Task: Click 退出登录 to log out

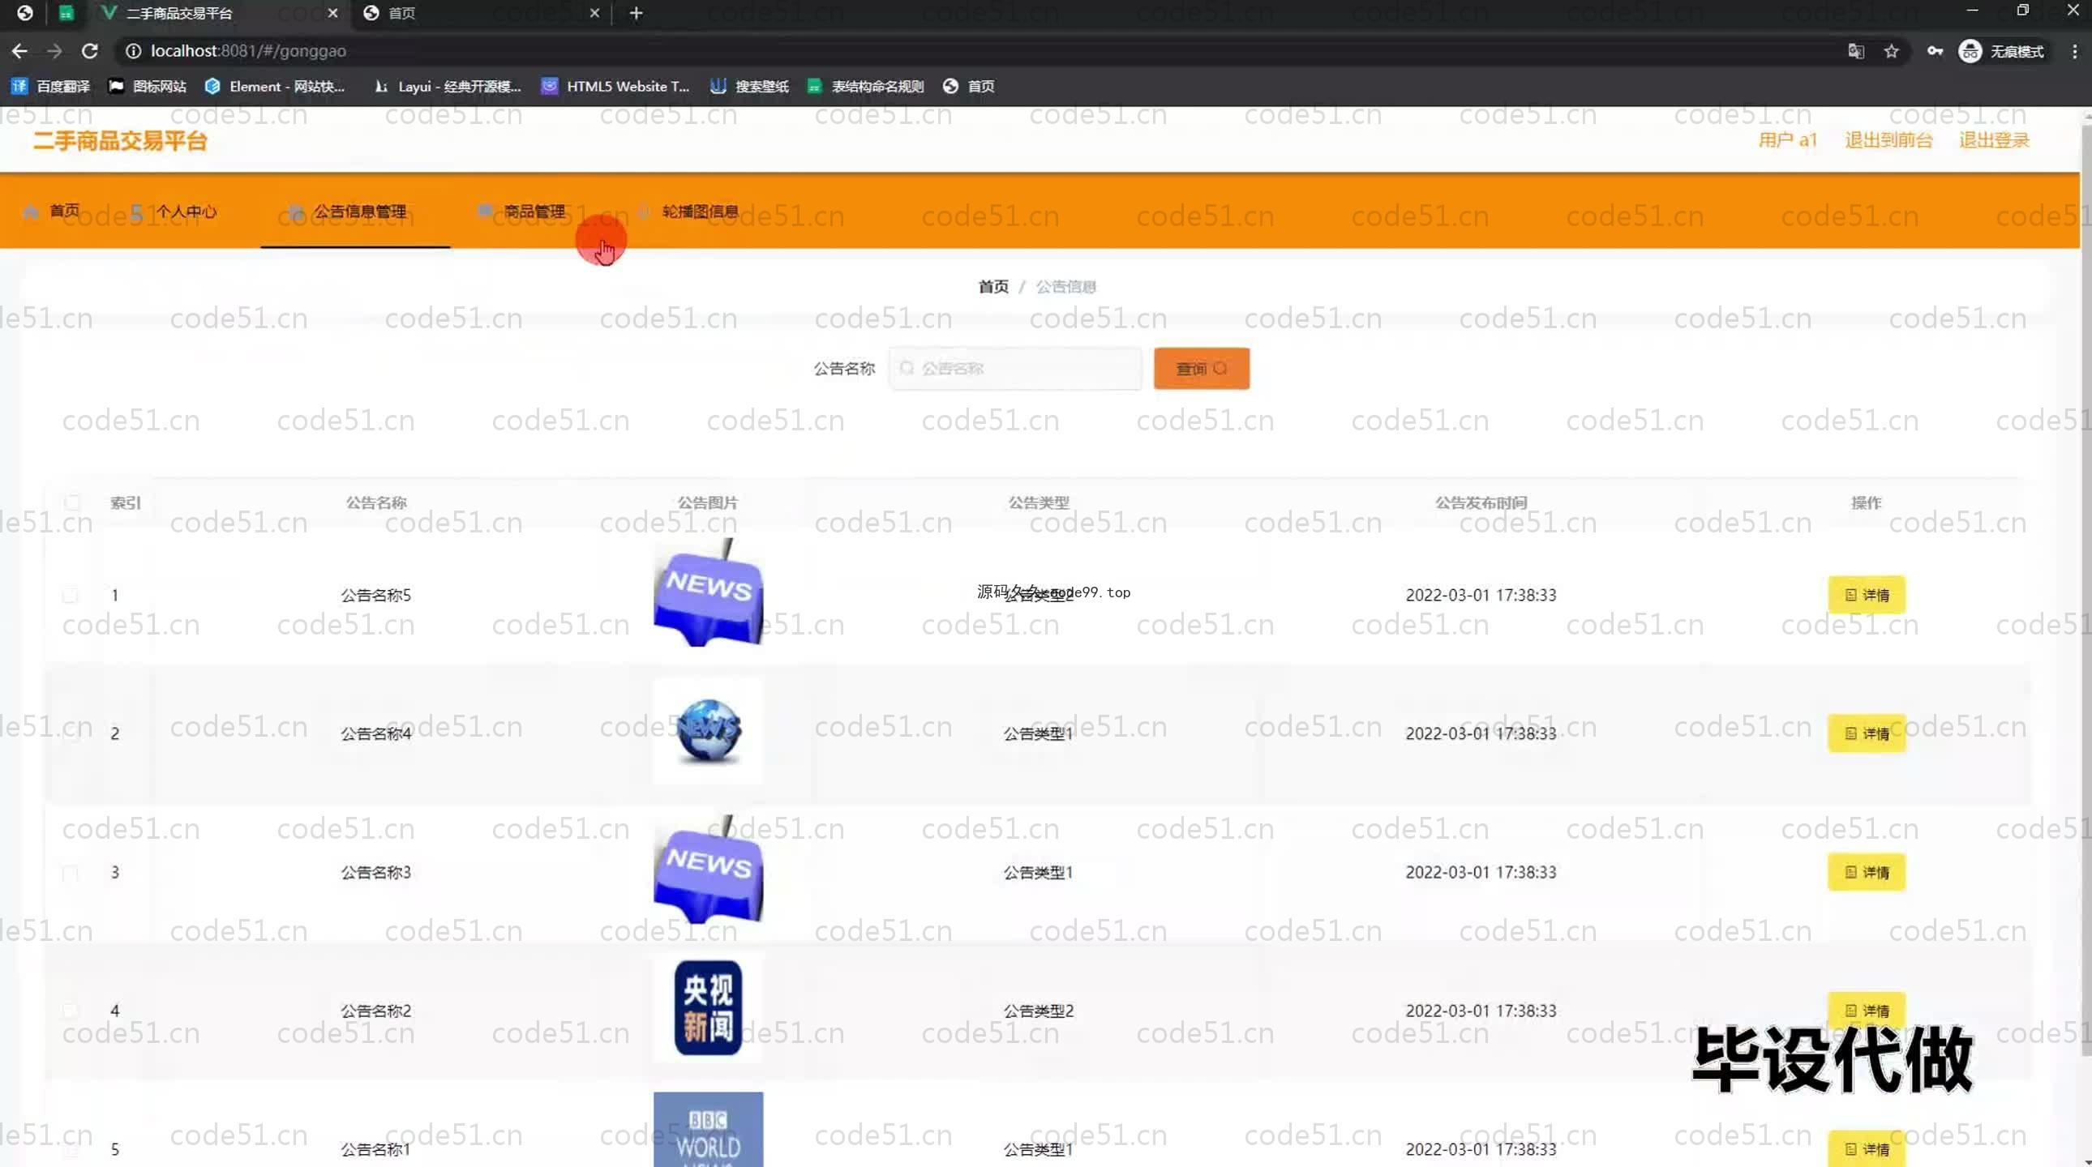Action: [1994, 140]
